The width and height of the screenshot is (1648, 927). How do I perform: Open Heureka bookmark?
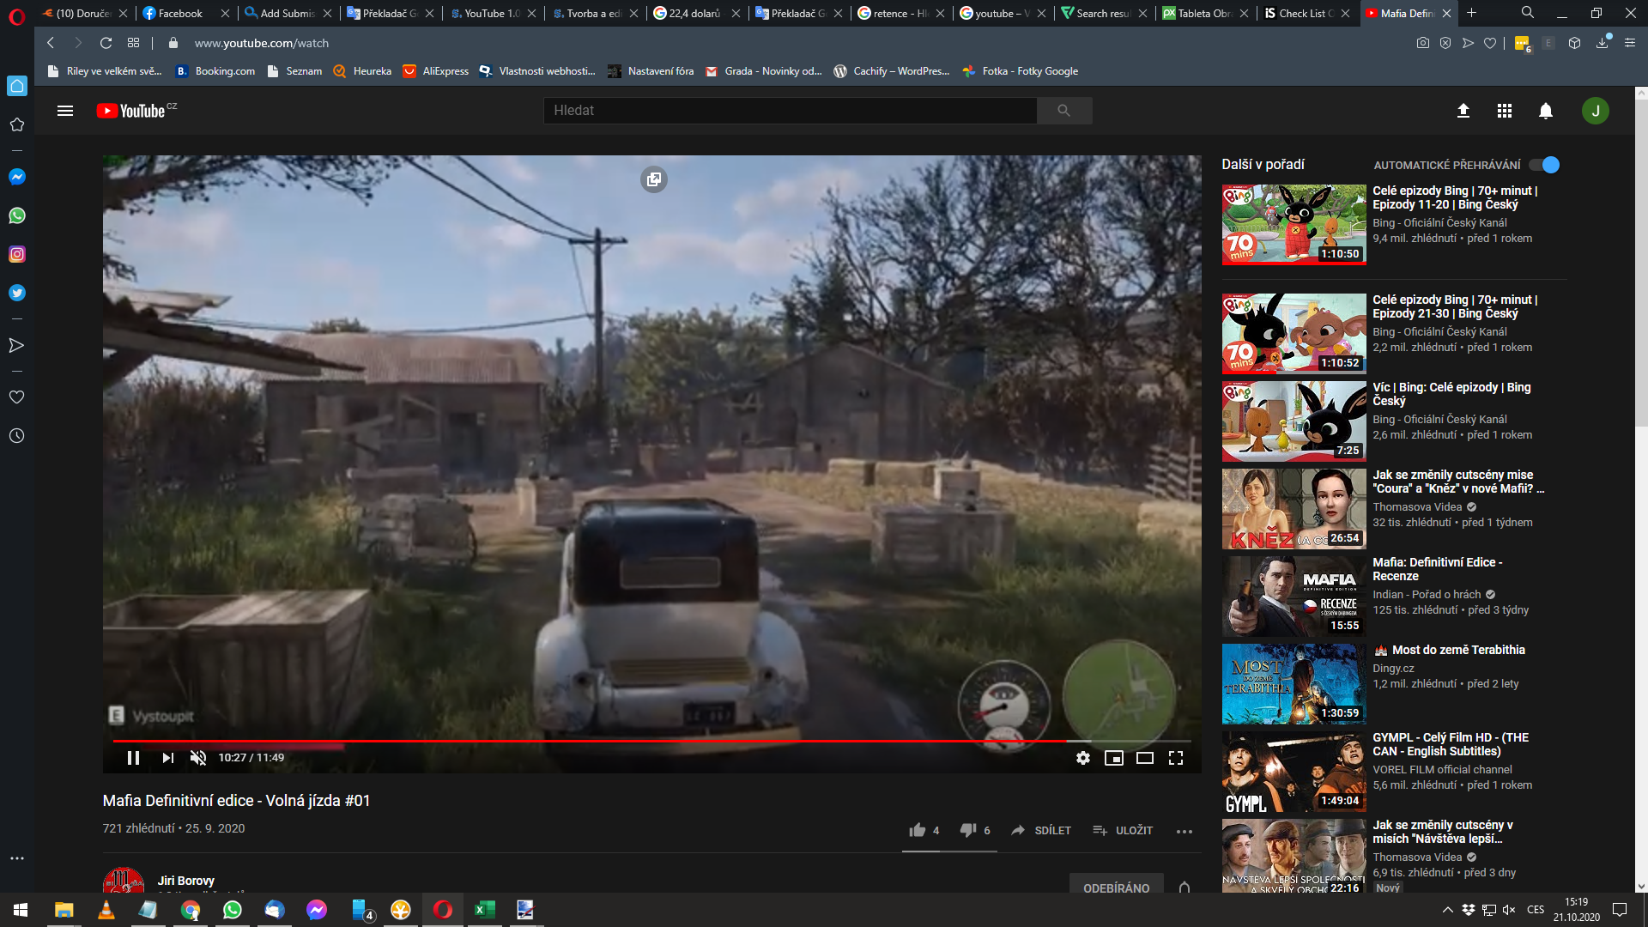tap(362, 71)
